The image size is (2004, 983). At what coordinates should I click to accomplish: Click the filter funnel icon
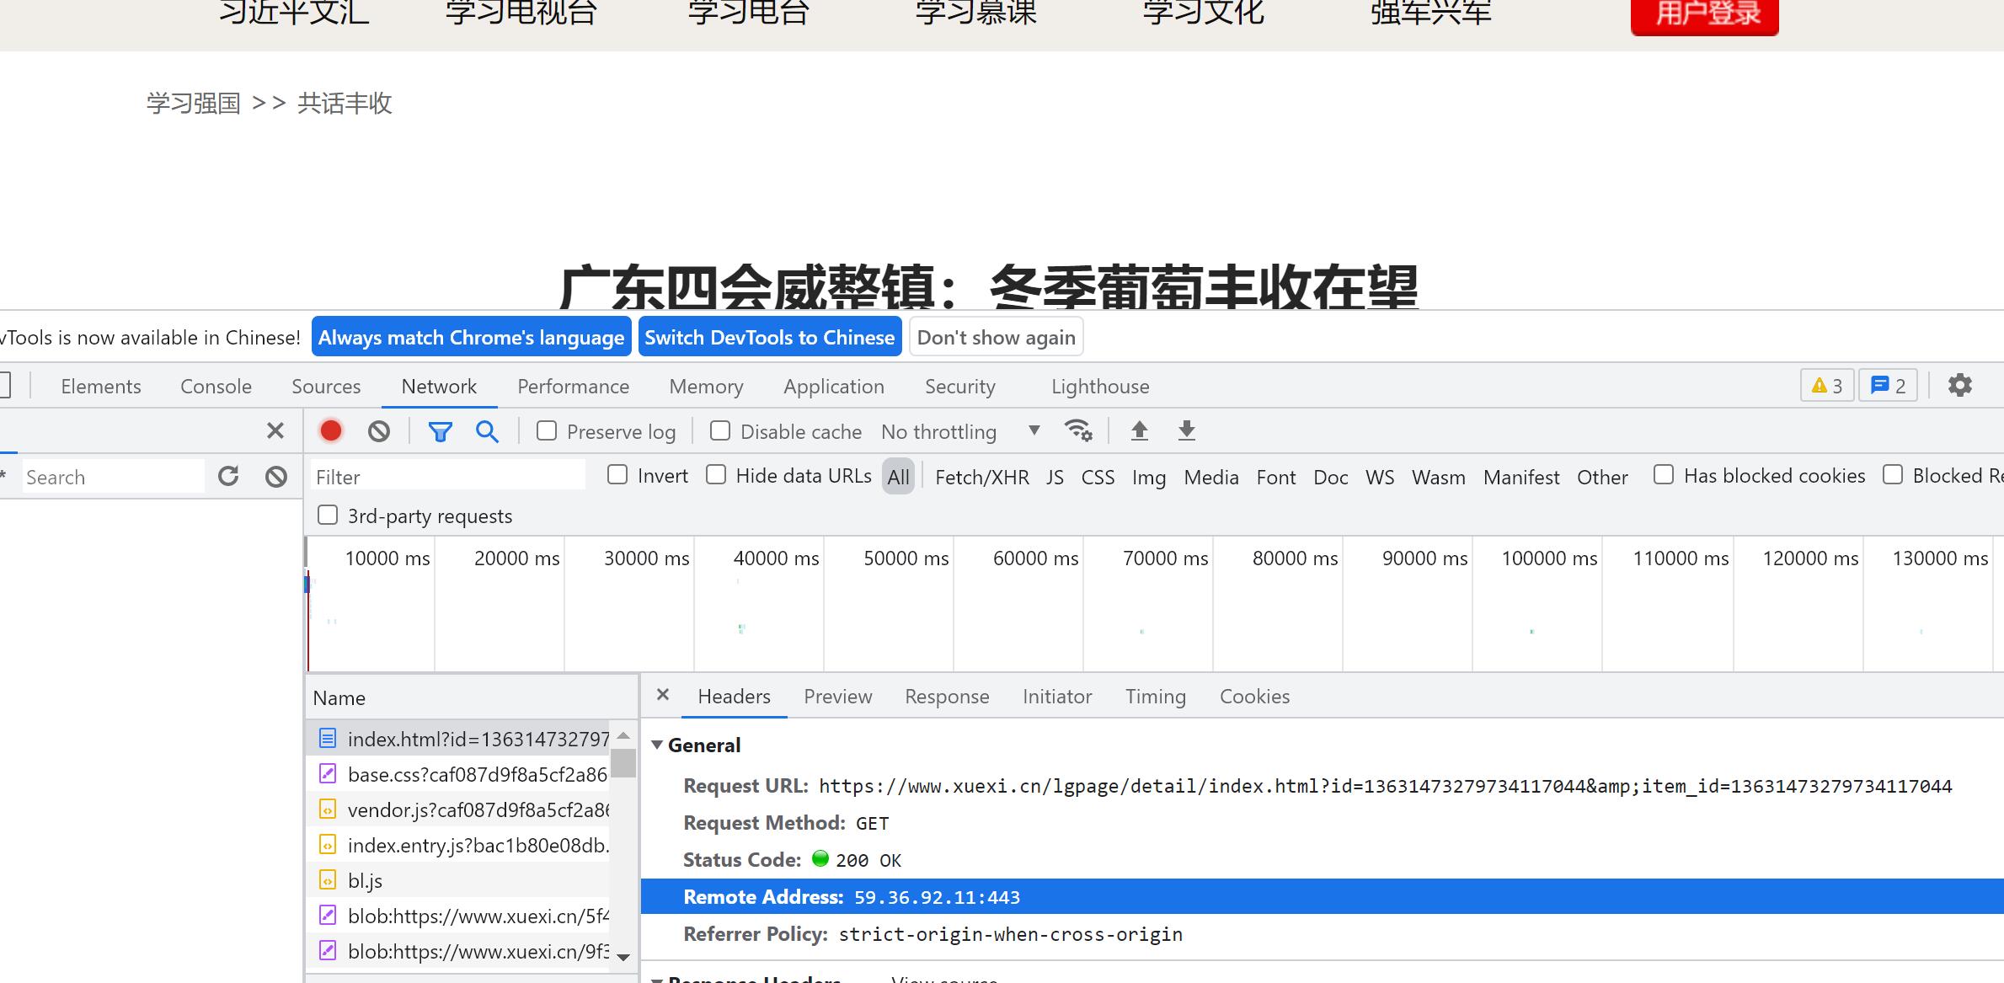pos(440,430)
